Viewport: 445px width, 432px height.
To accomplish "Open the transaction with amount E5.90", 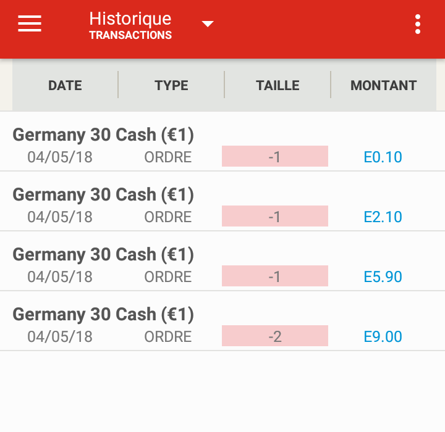I will pyautogui.click(x=383, y=277).
